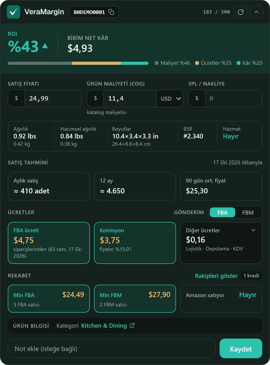Viewport: 270px width, 365px height.
Task: Copy the B0DEMO0001 ASIN code
Action: tap(111, 12)
